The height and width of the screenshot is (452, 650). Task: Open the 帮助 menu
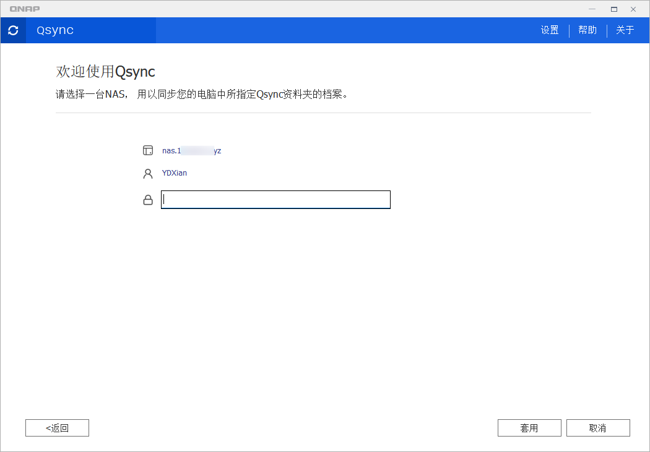[x=587, y=30]
